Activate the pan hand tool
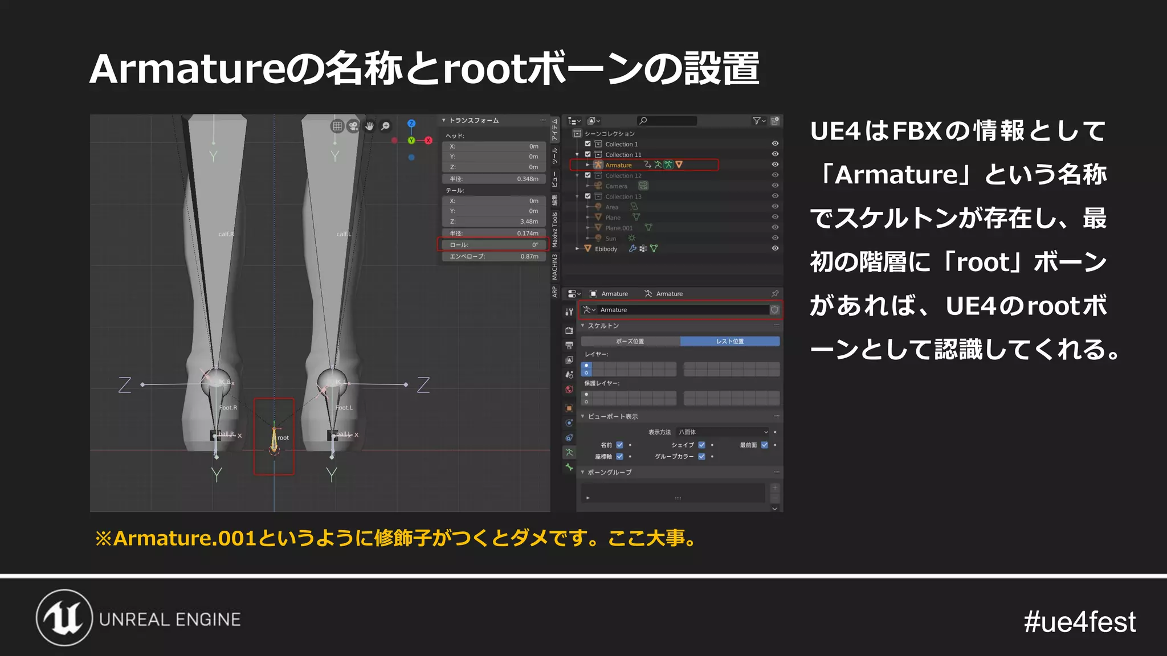 point(369,126)
